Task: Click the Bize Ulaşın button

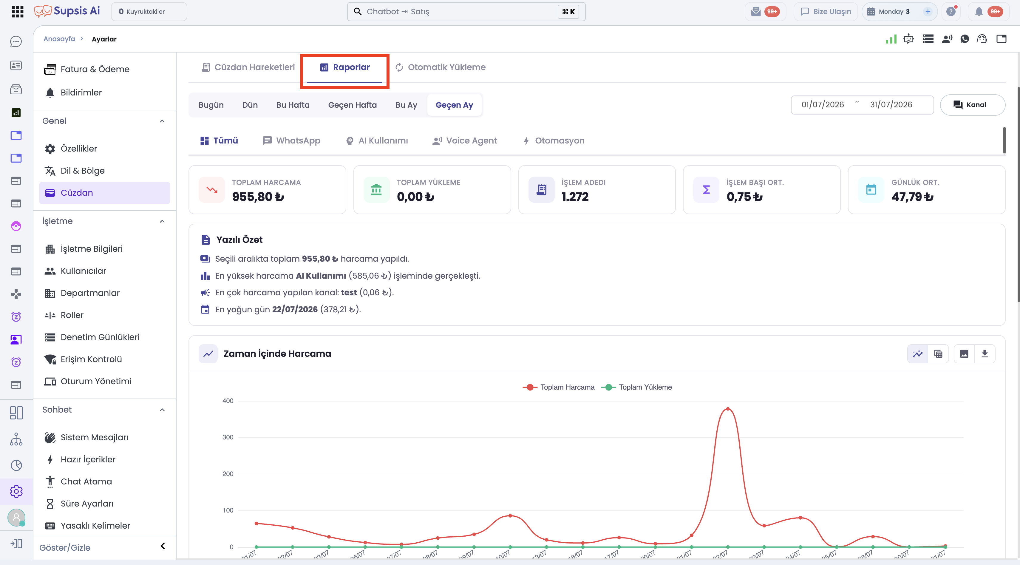Action: [x=825, y=11]
